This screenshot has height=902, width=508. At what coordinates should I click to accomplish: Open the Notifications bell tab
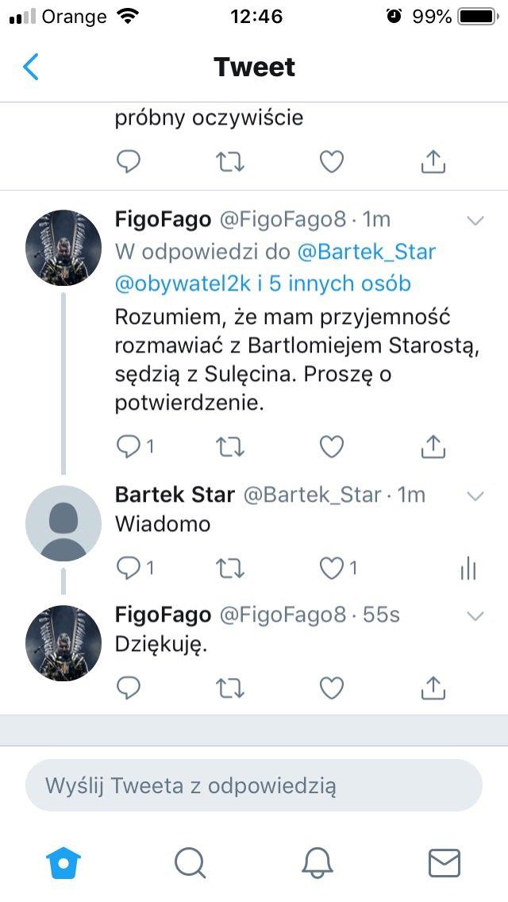pyautogui.click(x=317, y=864)
